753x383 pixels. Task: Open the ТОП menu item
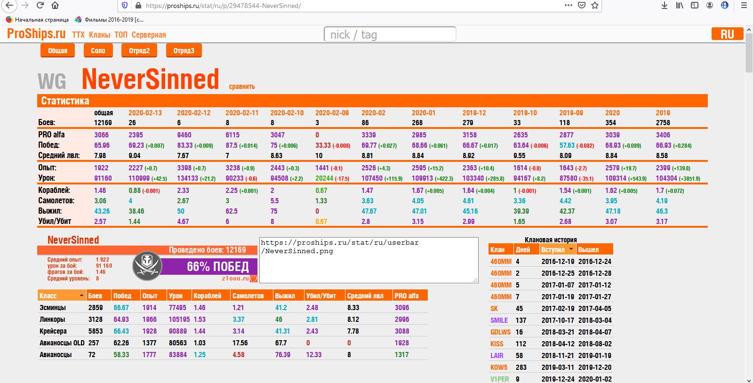(x=121, y=35)
